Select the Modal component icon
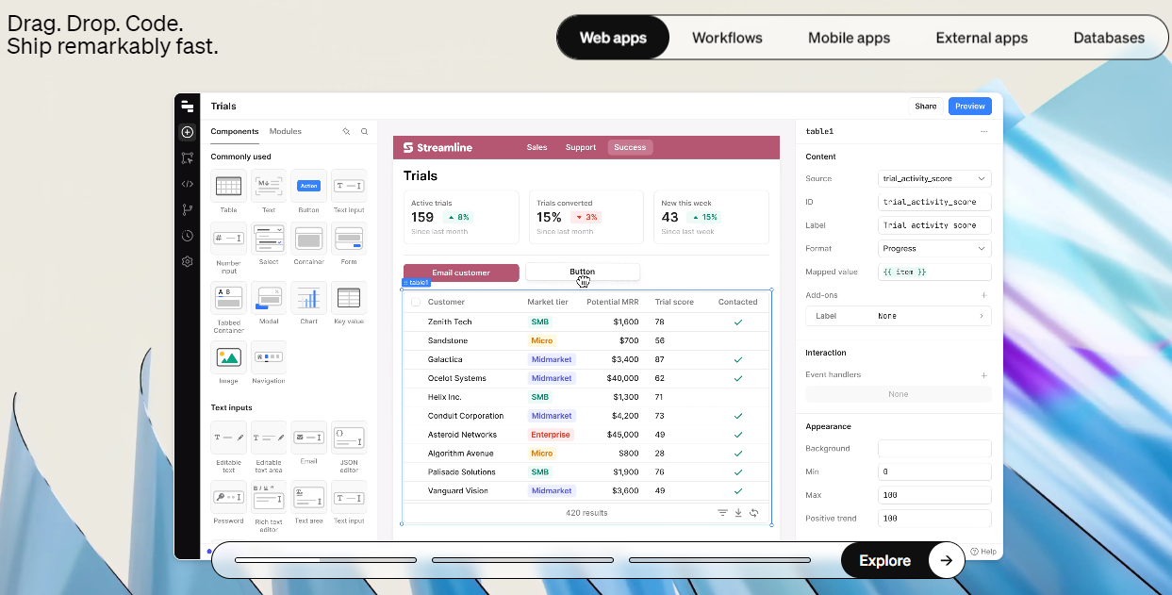Image resolution: width=1172 pixels, height=595 pixels. (x=269, y=298)
